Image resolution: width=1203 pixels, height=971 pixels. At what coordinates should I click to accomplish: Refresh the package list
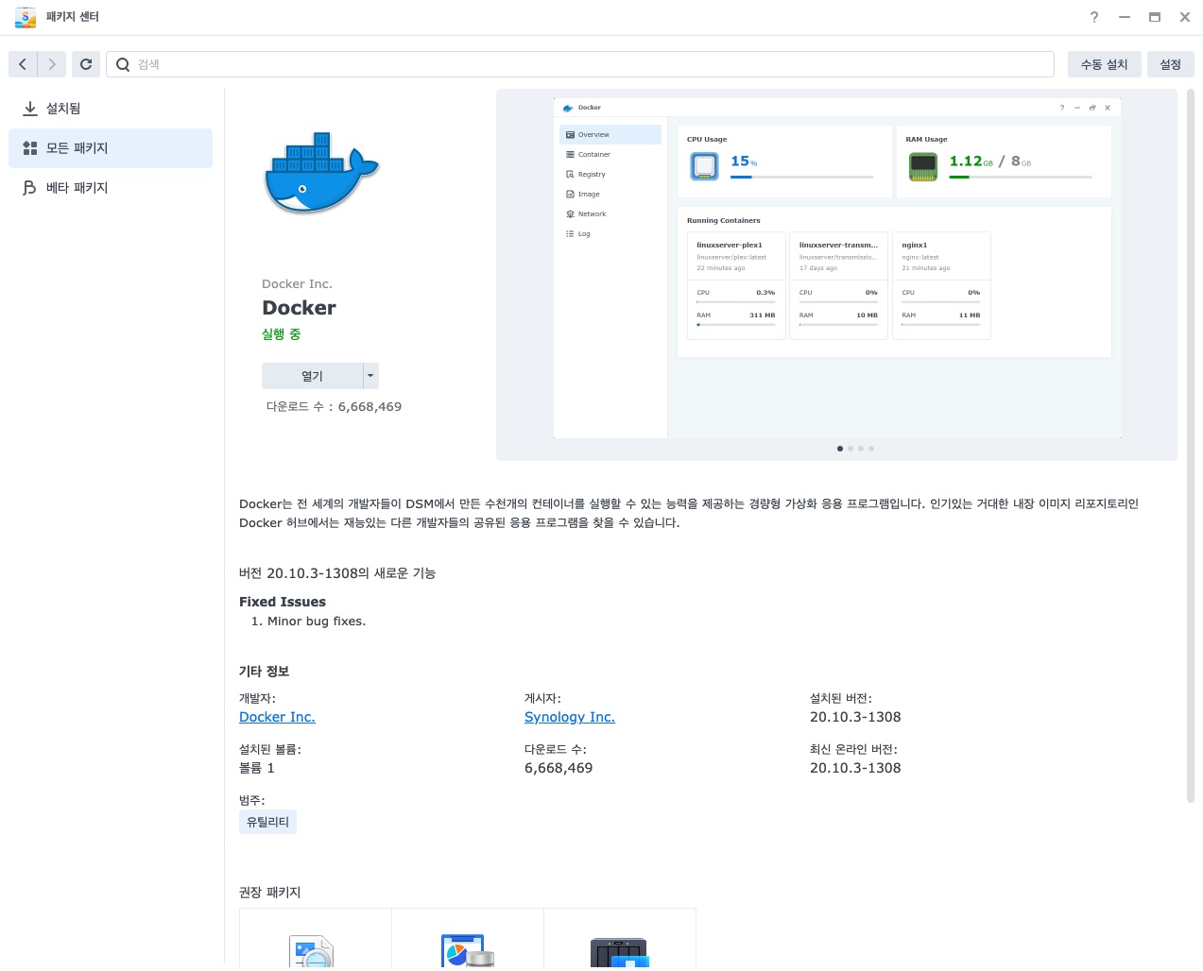point(86,64)
